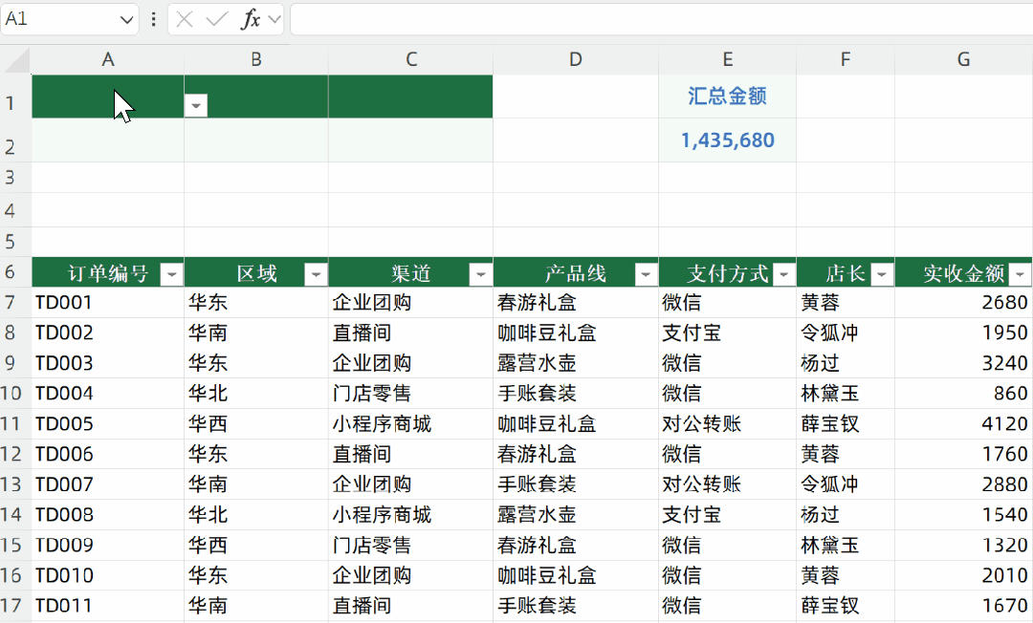Screen dimensions: 1033x623
Task: Open the 产品线 filter dropdown
Action: coord(647,274)
